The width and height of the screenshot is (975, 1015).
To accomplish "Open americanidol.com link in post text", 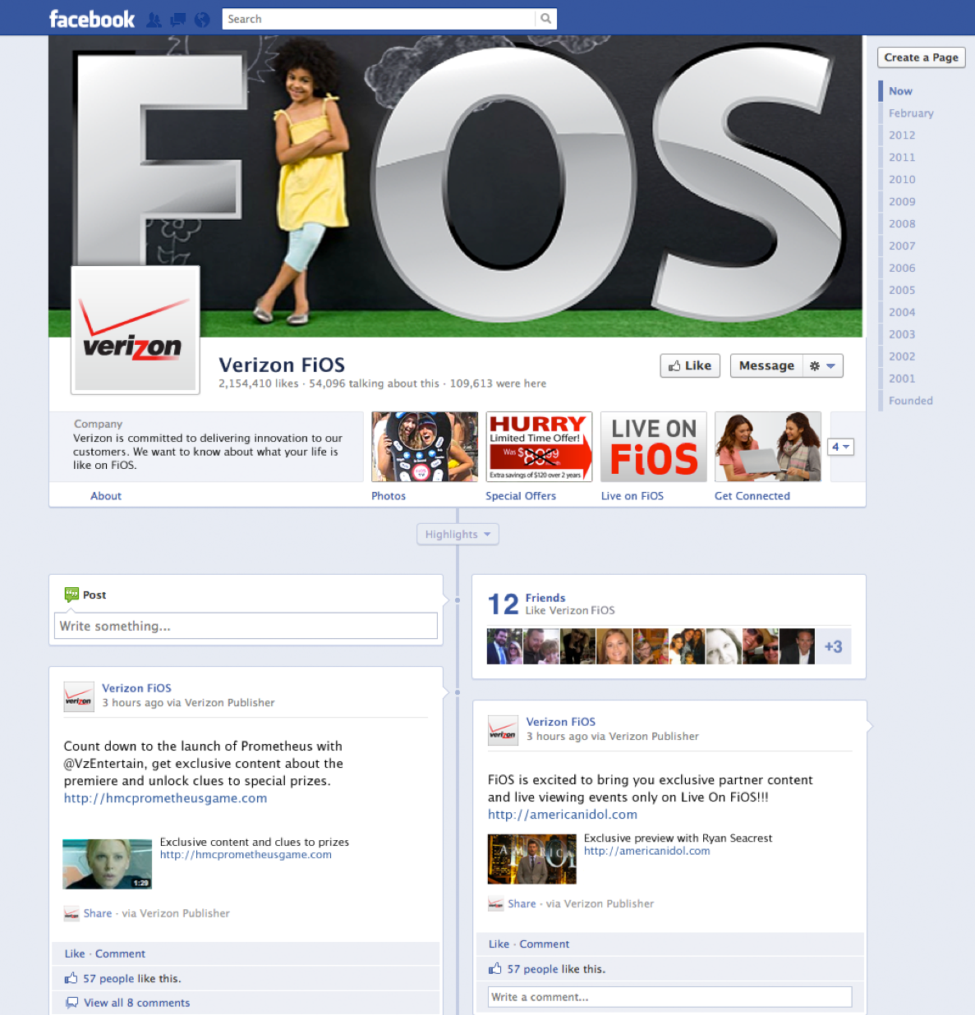I will coord(563,815).
